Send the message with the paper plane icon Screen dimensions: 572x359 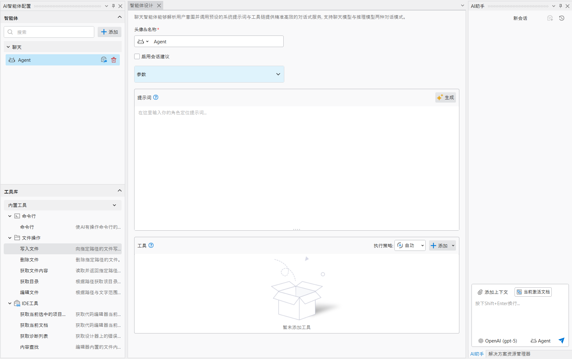coord(561,340)
